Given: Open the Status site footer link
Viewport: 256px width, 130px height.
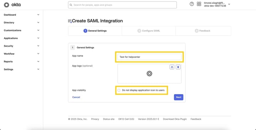Looking at the screenshot, I should click(x=108, y=119).
